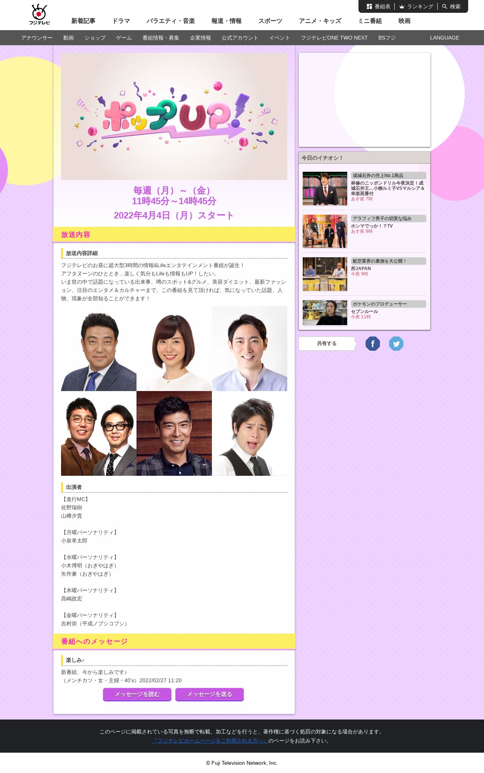Open the 番組表 program guide icon
The height and width of the screenshot is (773, 484).
[x=369, y=6]
